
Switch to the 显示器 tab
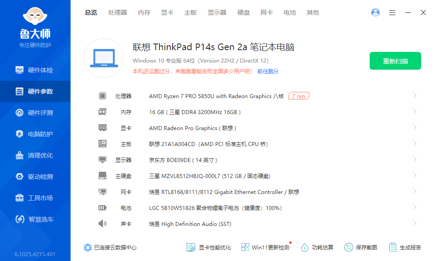pyautogui.click(x=217, y=12)
